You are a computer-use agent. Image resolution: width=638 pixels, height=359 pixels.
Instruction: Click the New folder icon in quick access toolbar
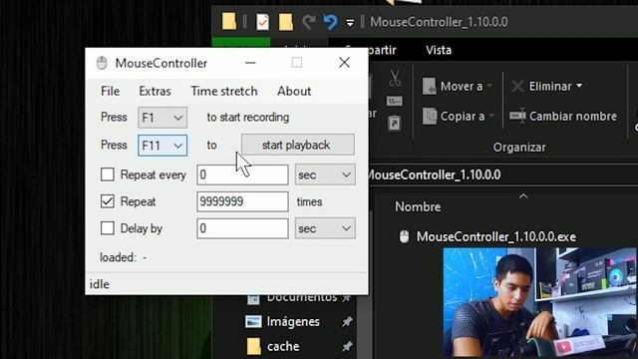[286, 22]
